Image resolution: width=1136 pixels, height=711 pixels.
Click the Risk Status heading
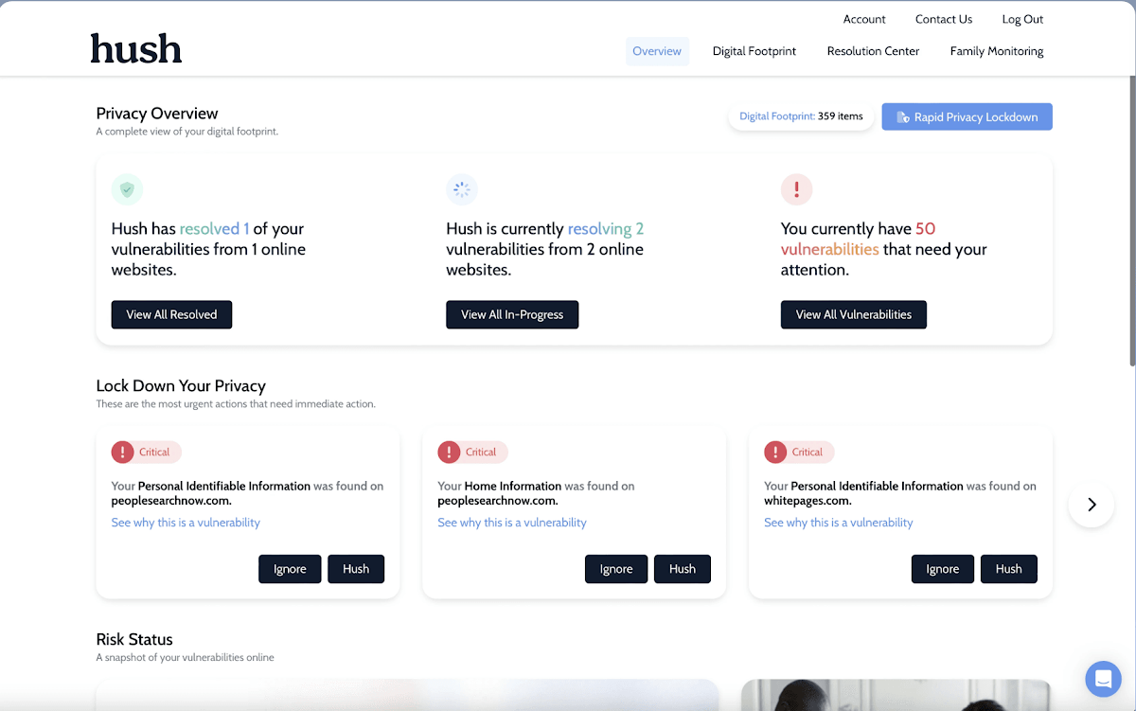coord(134,639)
